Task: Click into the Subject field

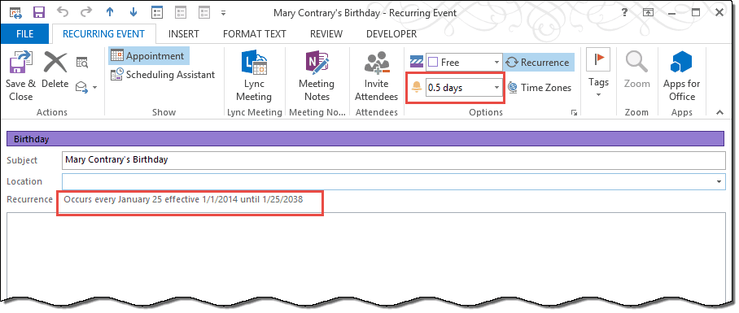Action: (394, 160)
